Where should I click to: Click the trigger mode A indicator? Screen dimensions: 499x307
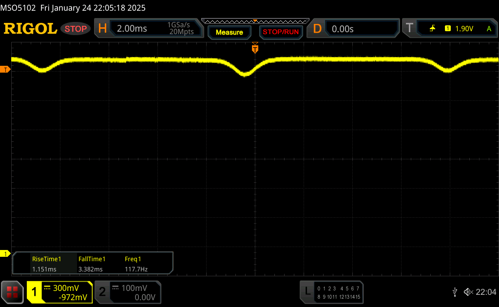pos(489,29)
